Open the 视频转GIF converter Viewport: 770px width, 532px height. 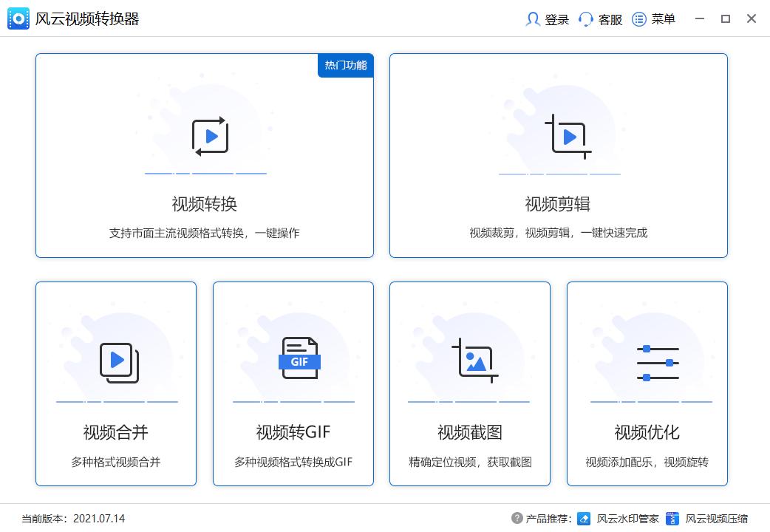(x=293, y=383)
